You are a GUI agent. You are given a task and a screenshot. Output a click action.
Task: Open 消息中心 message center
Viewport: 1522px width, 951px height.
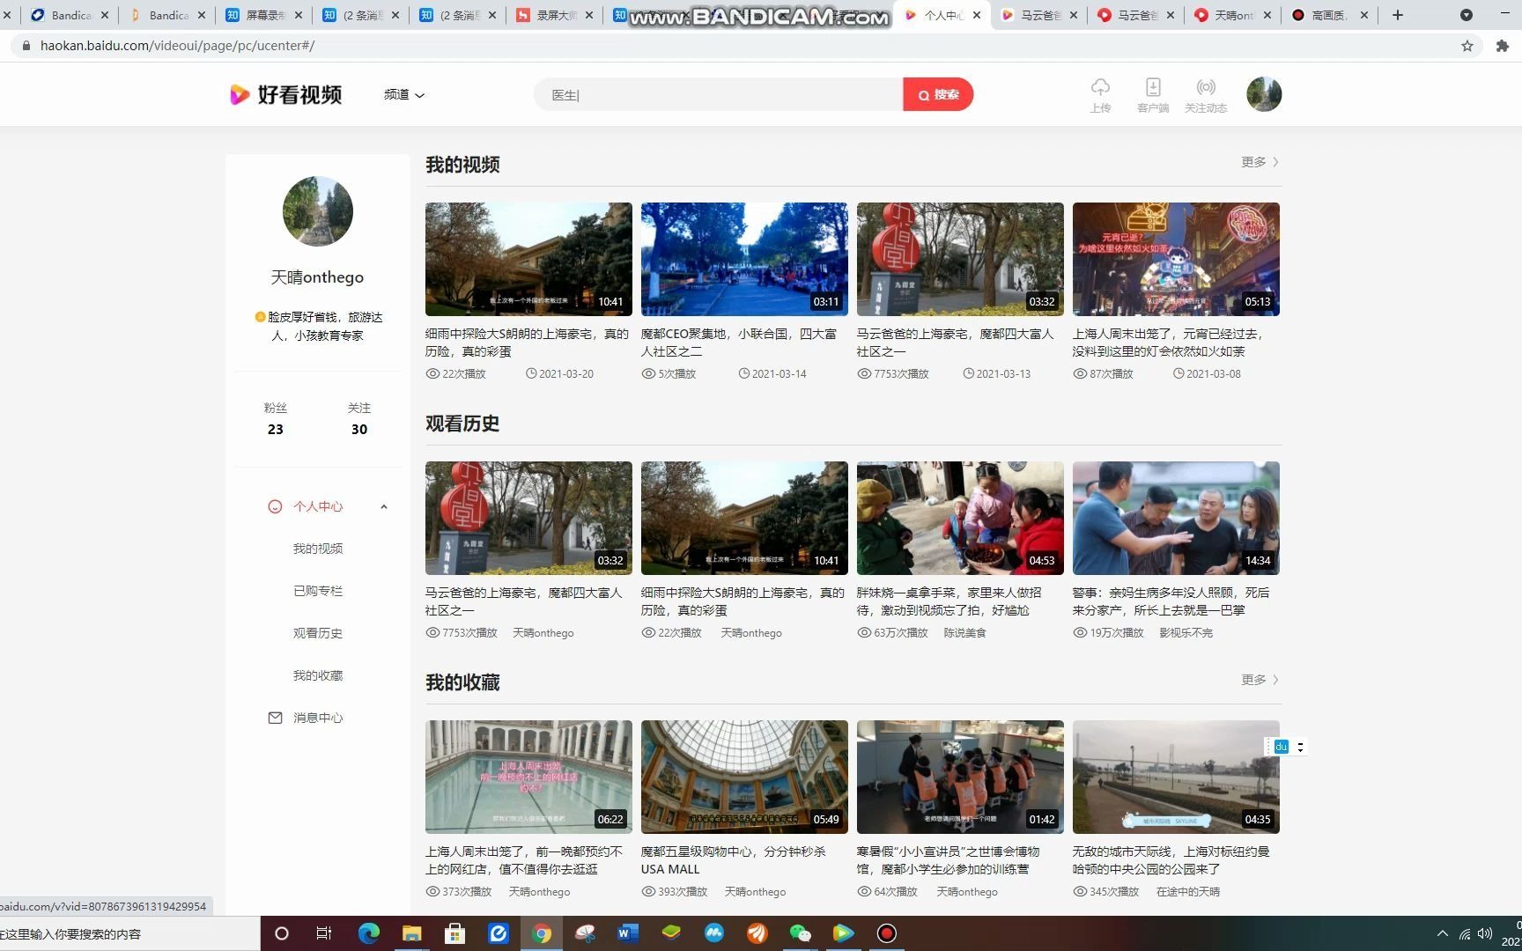point(318,718)
